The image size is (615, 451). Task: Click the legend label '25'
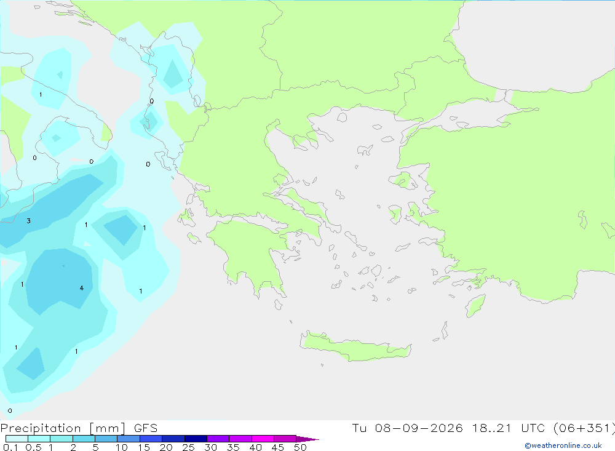188,447
